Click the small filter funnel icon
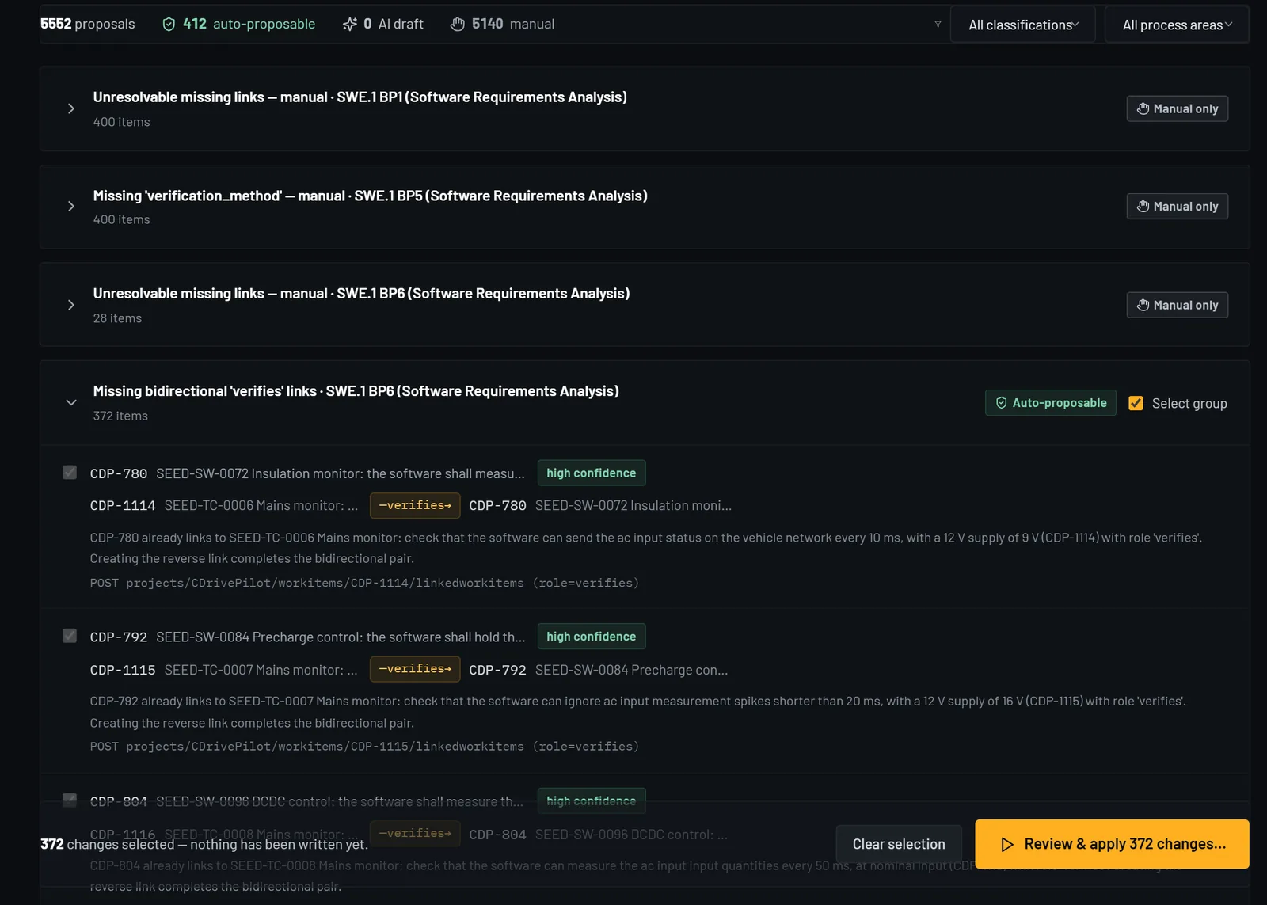The image size is (1267, 905). pyautogui.click(x=938, y=25)
